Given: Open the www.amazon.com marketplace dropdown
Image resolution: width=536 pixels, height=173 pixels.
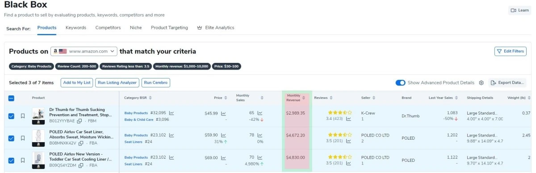Looking at the screenshot, I should coord(84,51).
